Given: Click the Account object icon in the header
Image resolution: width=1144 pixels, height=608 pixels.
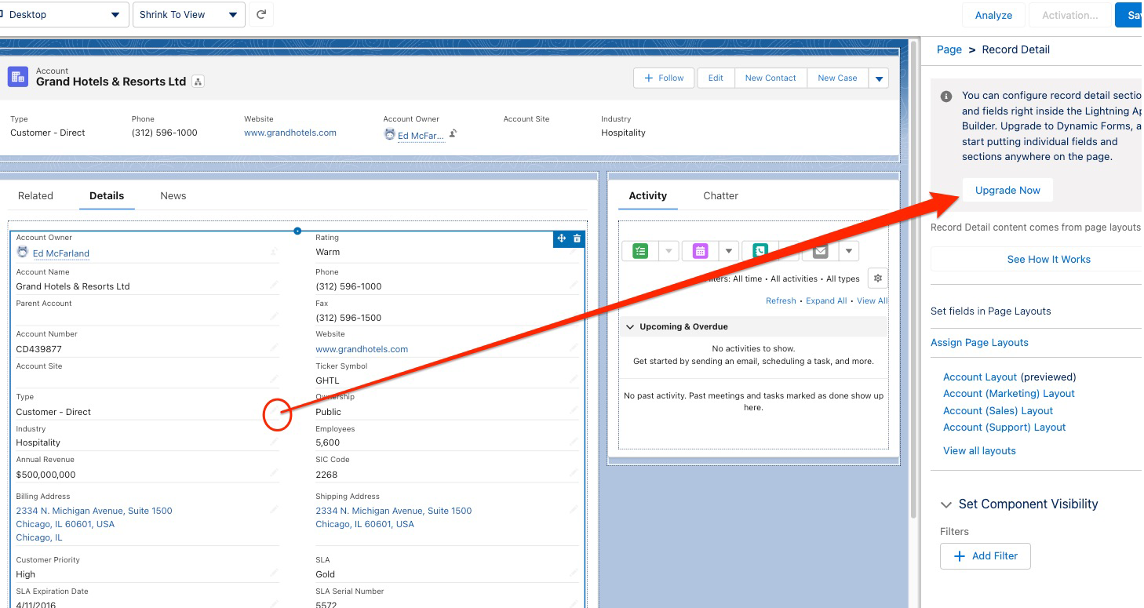Looking at the screenshot, I should point(17,76).
